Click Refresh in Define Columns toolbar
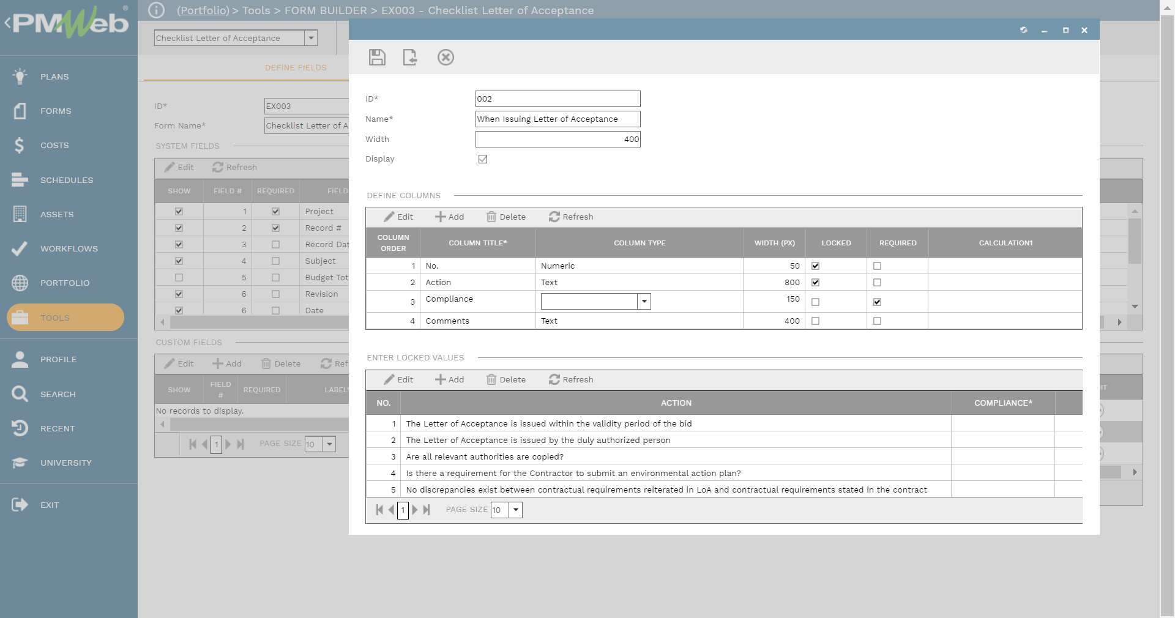Image resolution: width=1175 pixels, height=618 pixels. click(x=571, y=217)
